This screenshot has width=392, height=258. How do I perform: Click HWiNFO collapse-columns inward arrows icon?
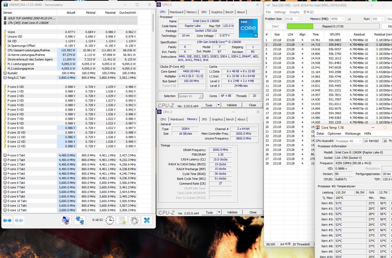(x=19, y=221)
